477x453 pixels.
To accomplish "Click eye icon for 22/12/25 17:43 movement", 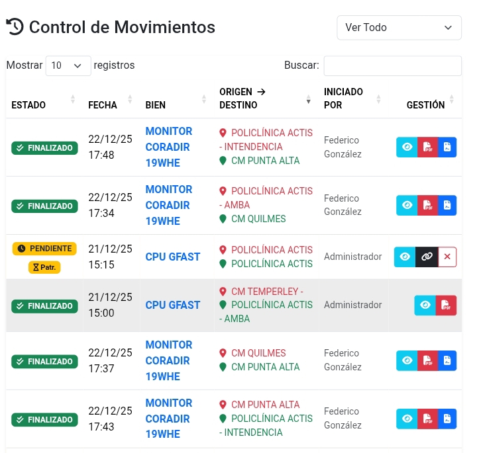I will click(407, 419).
